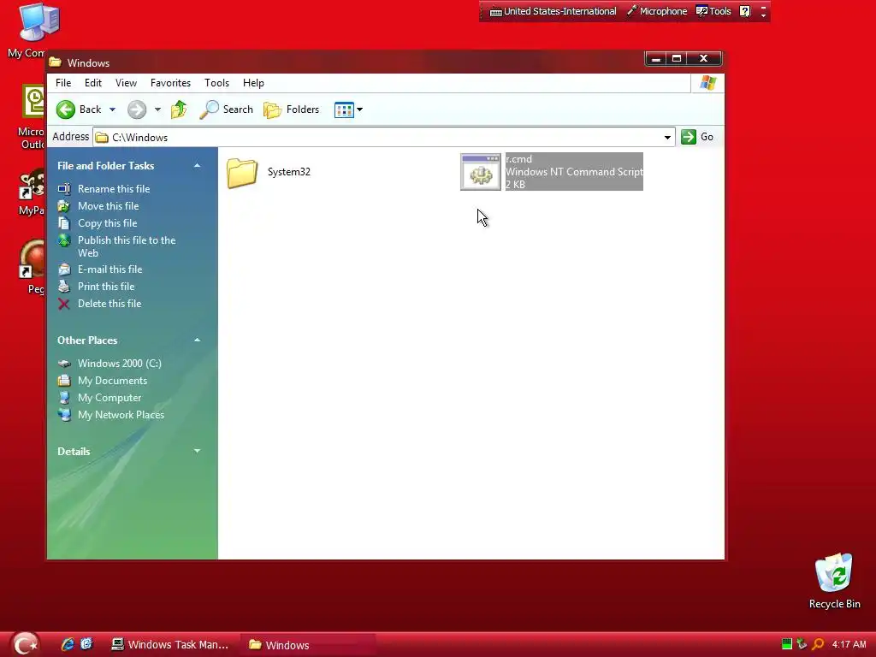Click the orange magnifier tray icon
The width and height of the screenshot is (876, 657).
[817, 644]
